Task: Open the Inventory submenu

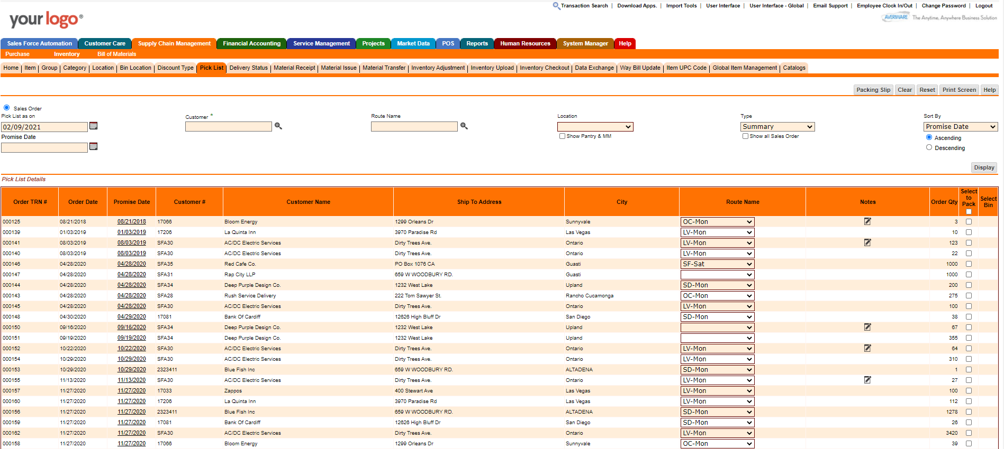Action: (x=67, y=54)
